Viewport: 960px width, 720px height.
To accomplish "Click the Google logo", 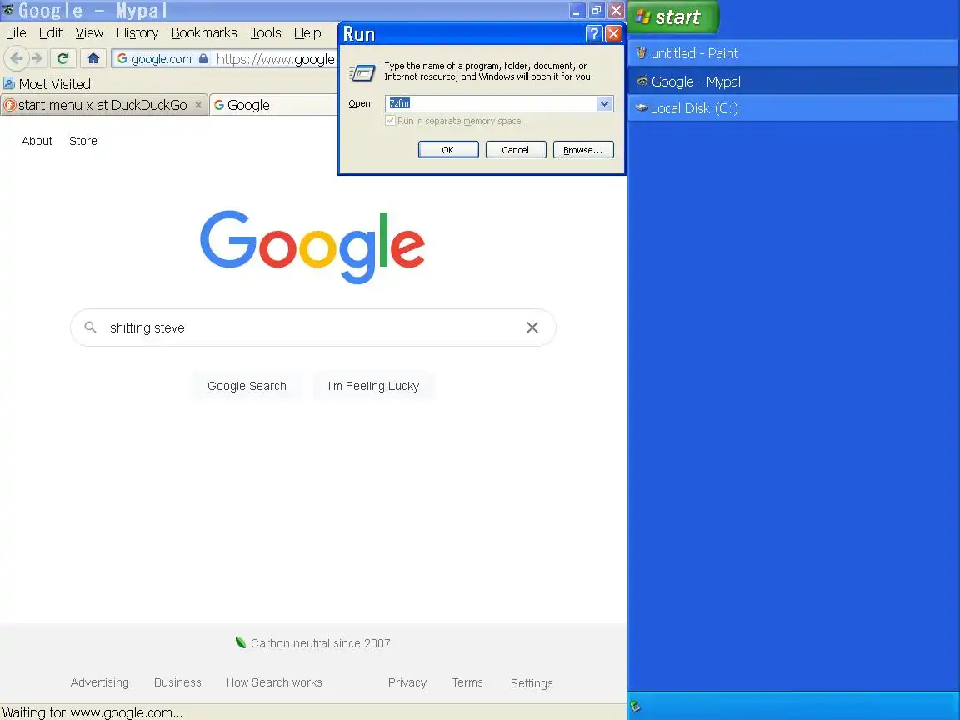I will [x=312, y=246].
